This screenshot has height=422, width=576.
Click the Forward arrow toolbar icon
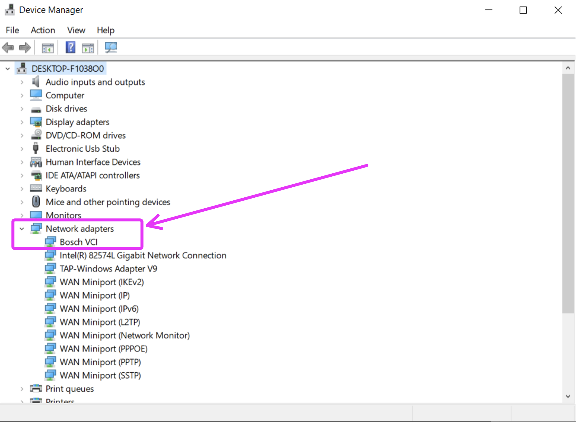click(25, 47)
